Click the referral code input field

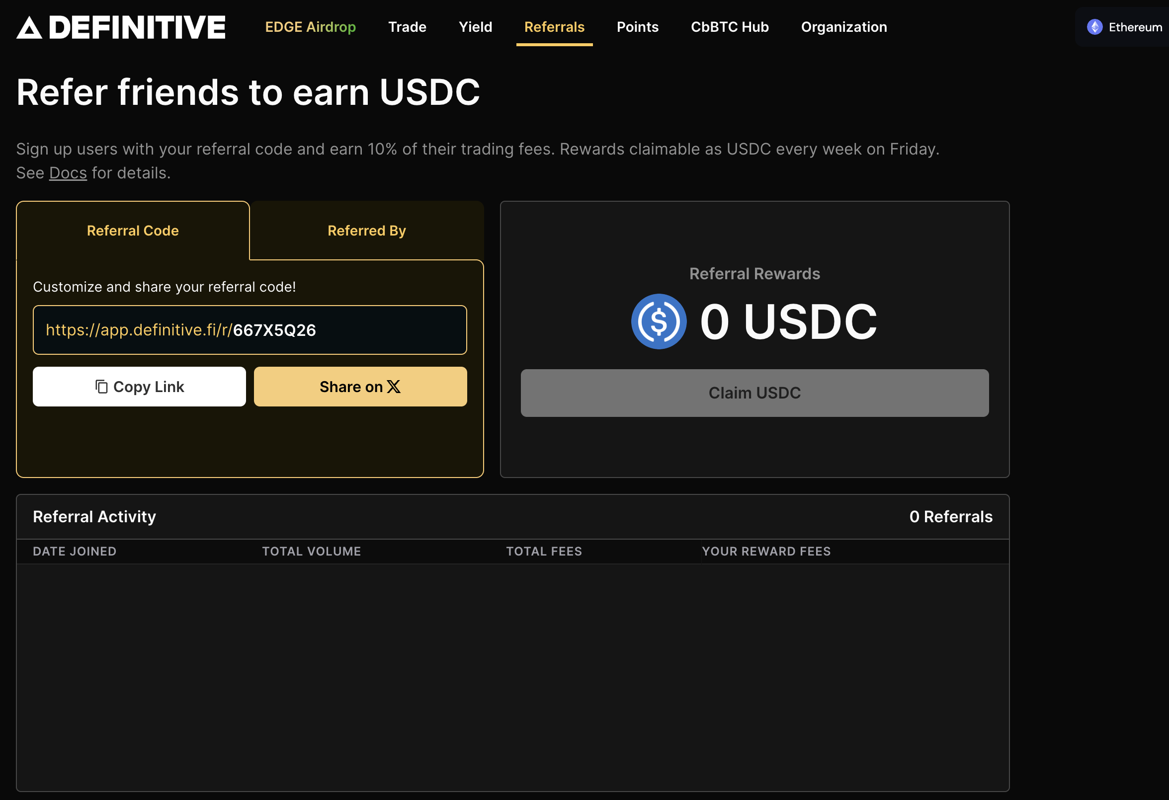250,330
